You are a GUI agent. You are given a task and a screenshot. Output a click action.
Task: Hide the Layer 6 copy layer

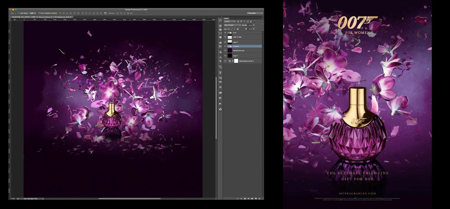tap(225, 37)
